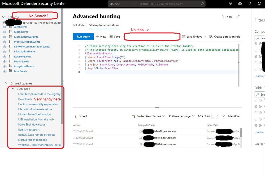The image size is (265, 179).
Task: Open Electron vulnerability exploitation query
Action: click(x=38, y=104)
